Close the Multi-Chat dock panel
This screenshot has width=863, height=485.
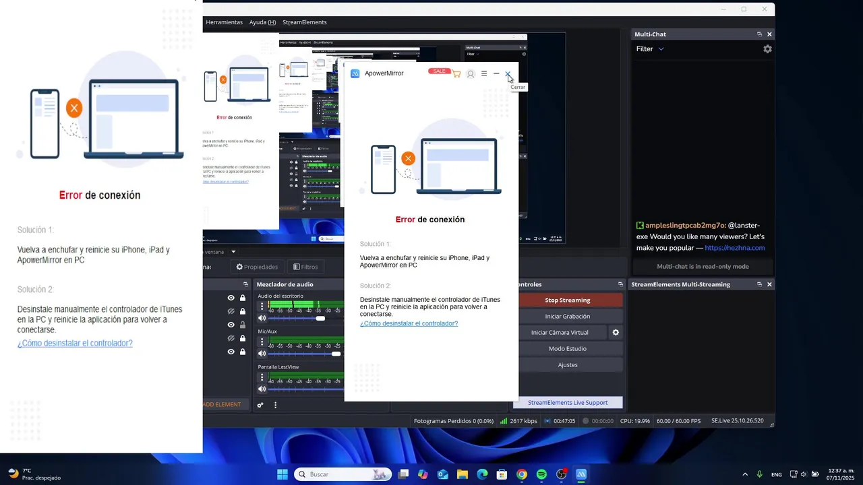coord(769,34)
